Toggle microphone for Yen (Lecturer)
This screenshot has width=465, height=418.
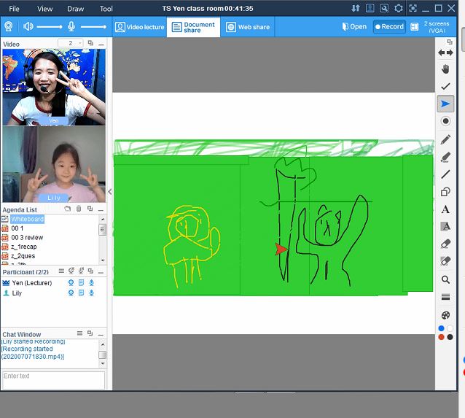92,282
